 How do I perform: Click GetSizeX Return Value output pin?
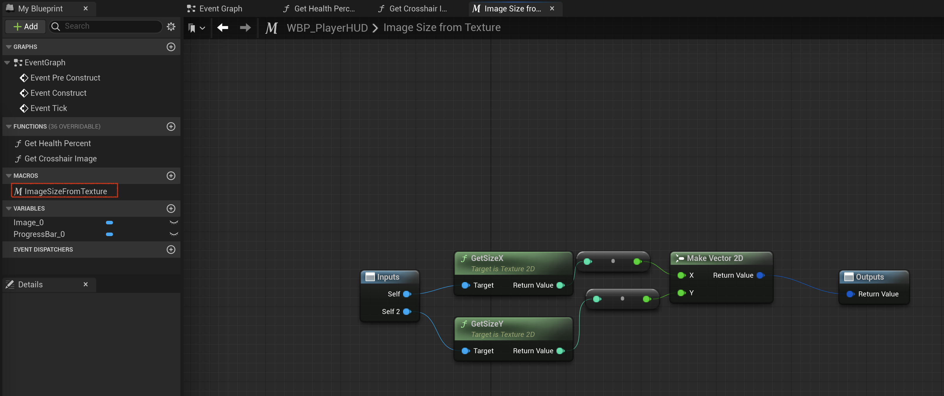560,285
